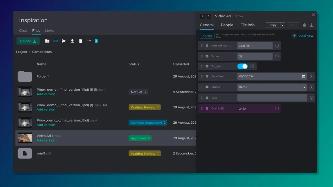
Task: Click the send/share arrow icon
Action: coord(64,41)
